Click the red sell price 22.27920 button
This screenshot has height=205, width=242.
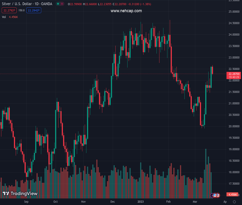pyautogui.click(x=9, y=10)
